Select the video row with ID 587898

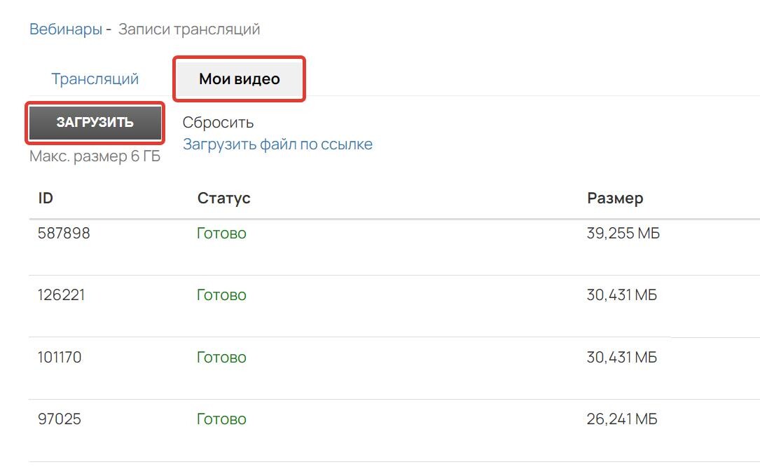(x=394, y=248)
